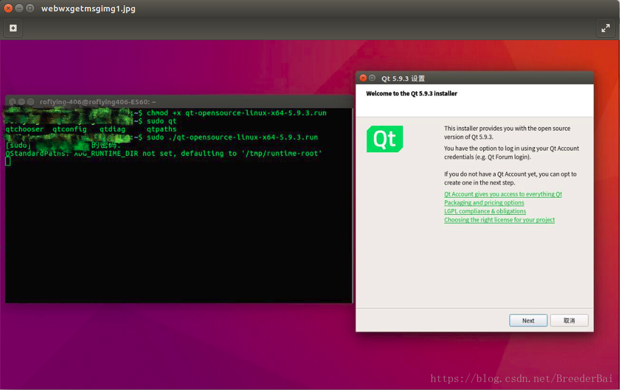Click the 'sudo qt' command line in terminal
Image resolution: width=620 pixels, height=390 pixels.
161,121
